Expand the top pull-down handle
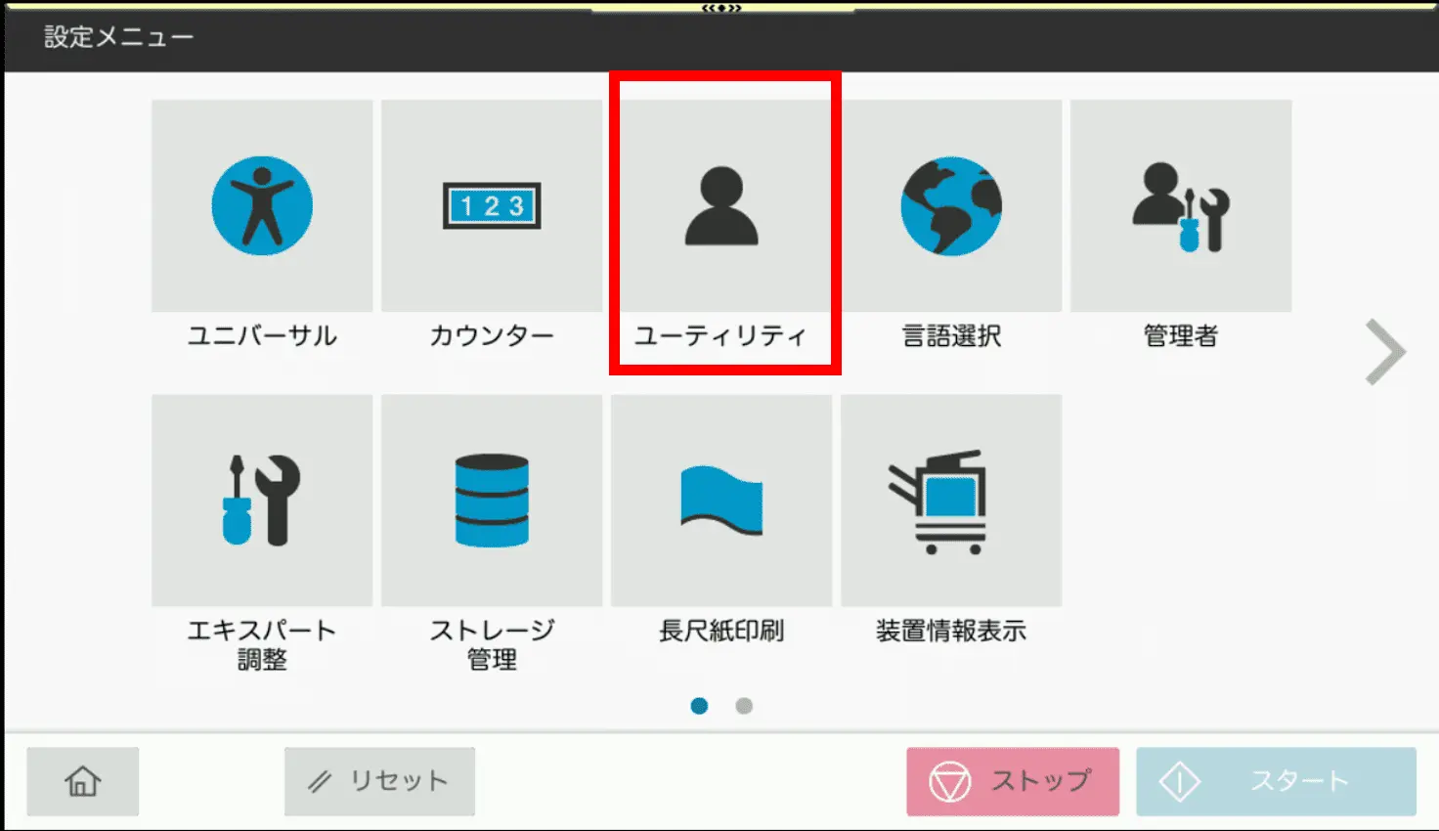 click(x=721, y=8)
